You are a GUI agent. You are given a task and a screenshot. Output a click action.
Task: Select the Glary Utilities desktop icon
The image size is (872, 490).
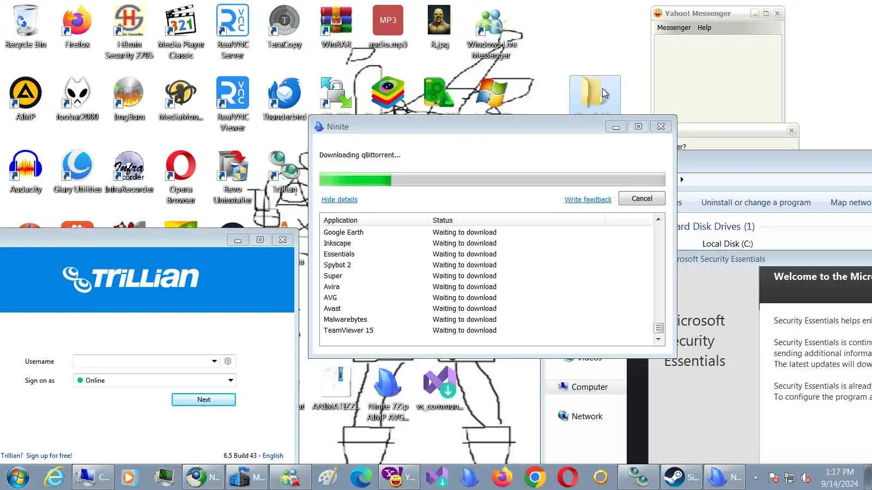click(x=77, y=171)
